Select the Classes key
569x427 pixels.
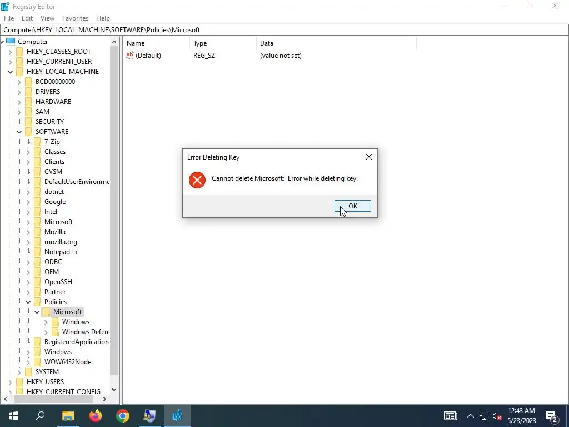tap(55, 152)
